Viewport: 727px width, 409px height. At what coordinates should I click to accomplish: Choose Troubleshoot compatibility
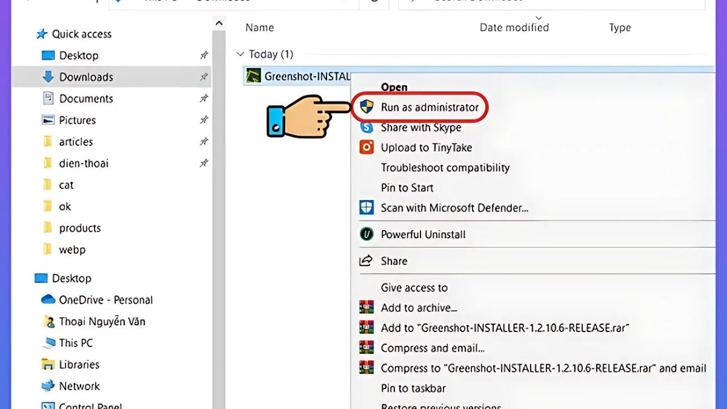point(445,167)
